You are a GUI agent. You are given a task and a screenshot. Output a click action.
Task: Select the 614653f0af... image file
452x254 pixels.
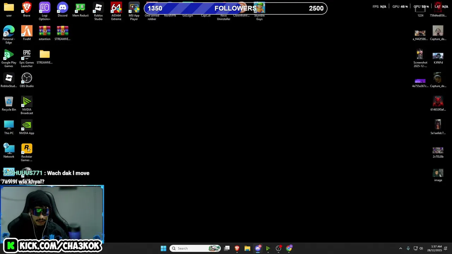(438, 104)
